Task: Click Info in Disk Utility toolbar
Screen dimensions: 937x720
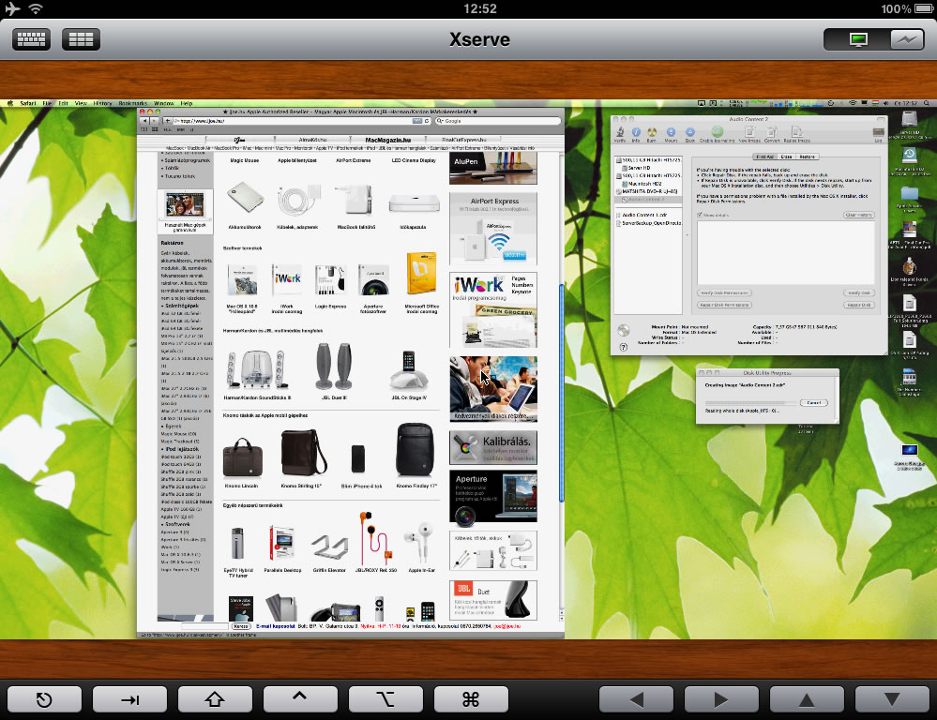Action: tap(636, 134)
